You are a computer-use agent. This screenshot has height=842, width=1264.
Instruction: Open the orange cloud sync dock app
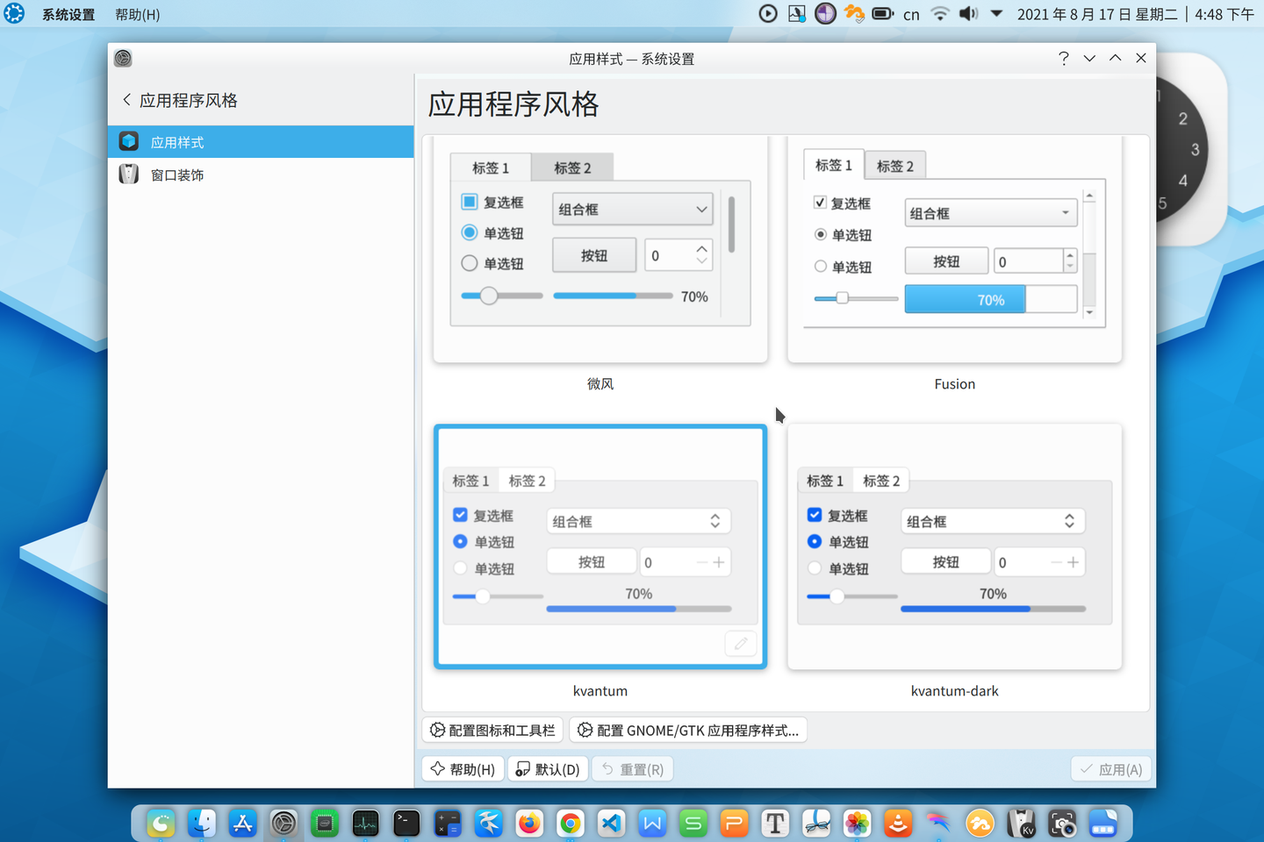(x=980, y=823)
